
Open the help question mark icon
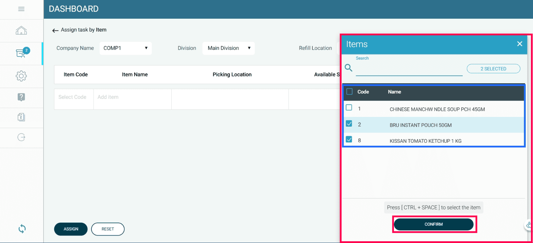pyautogui.click(x=21, y=97)
